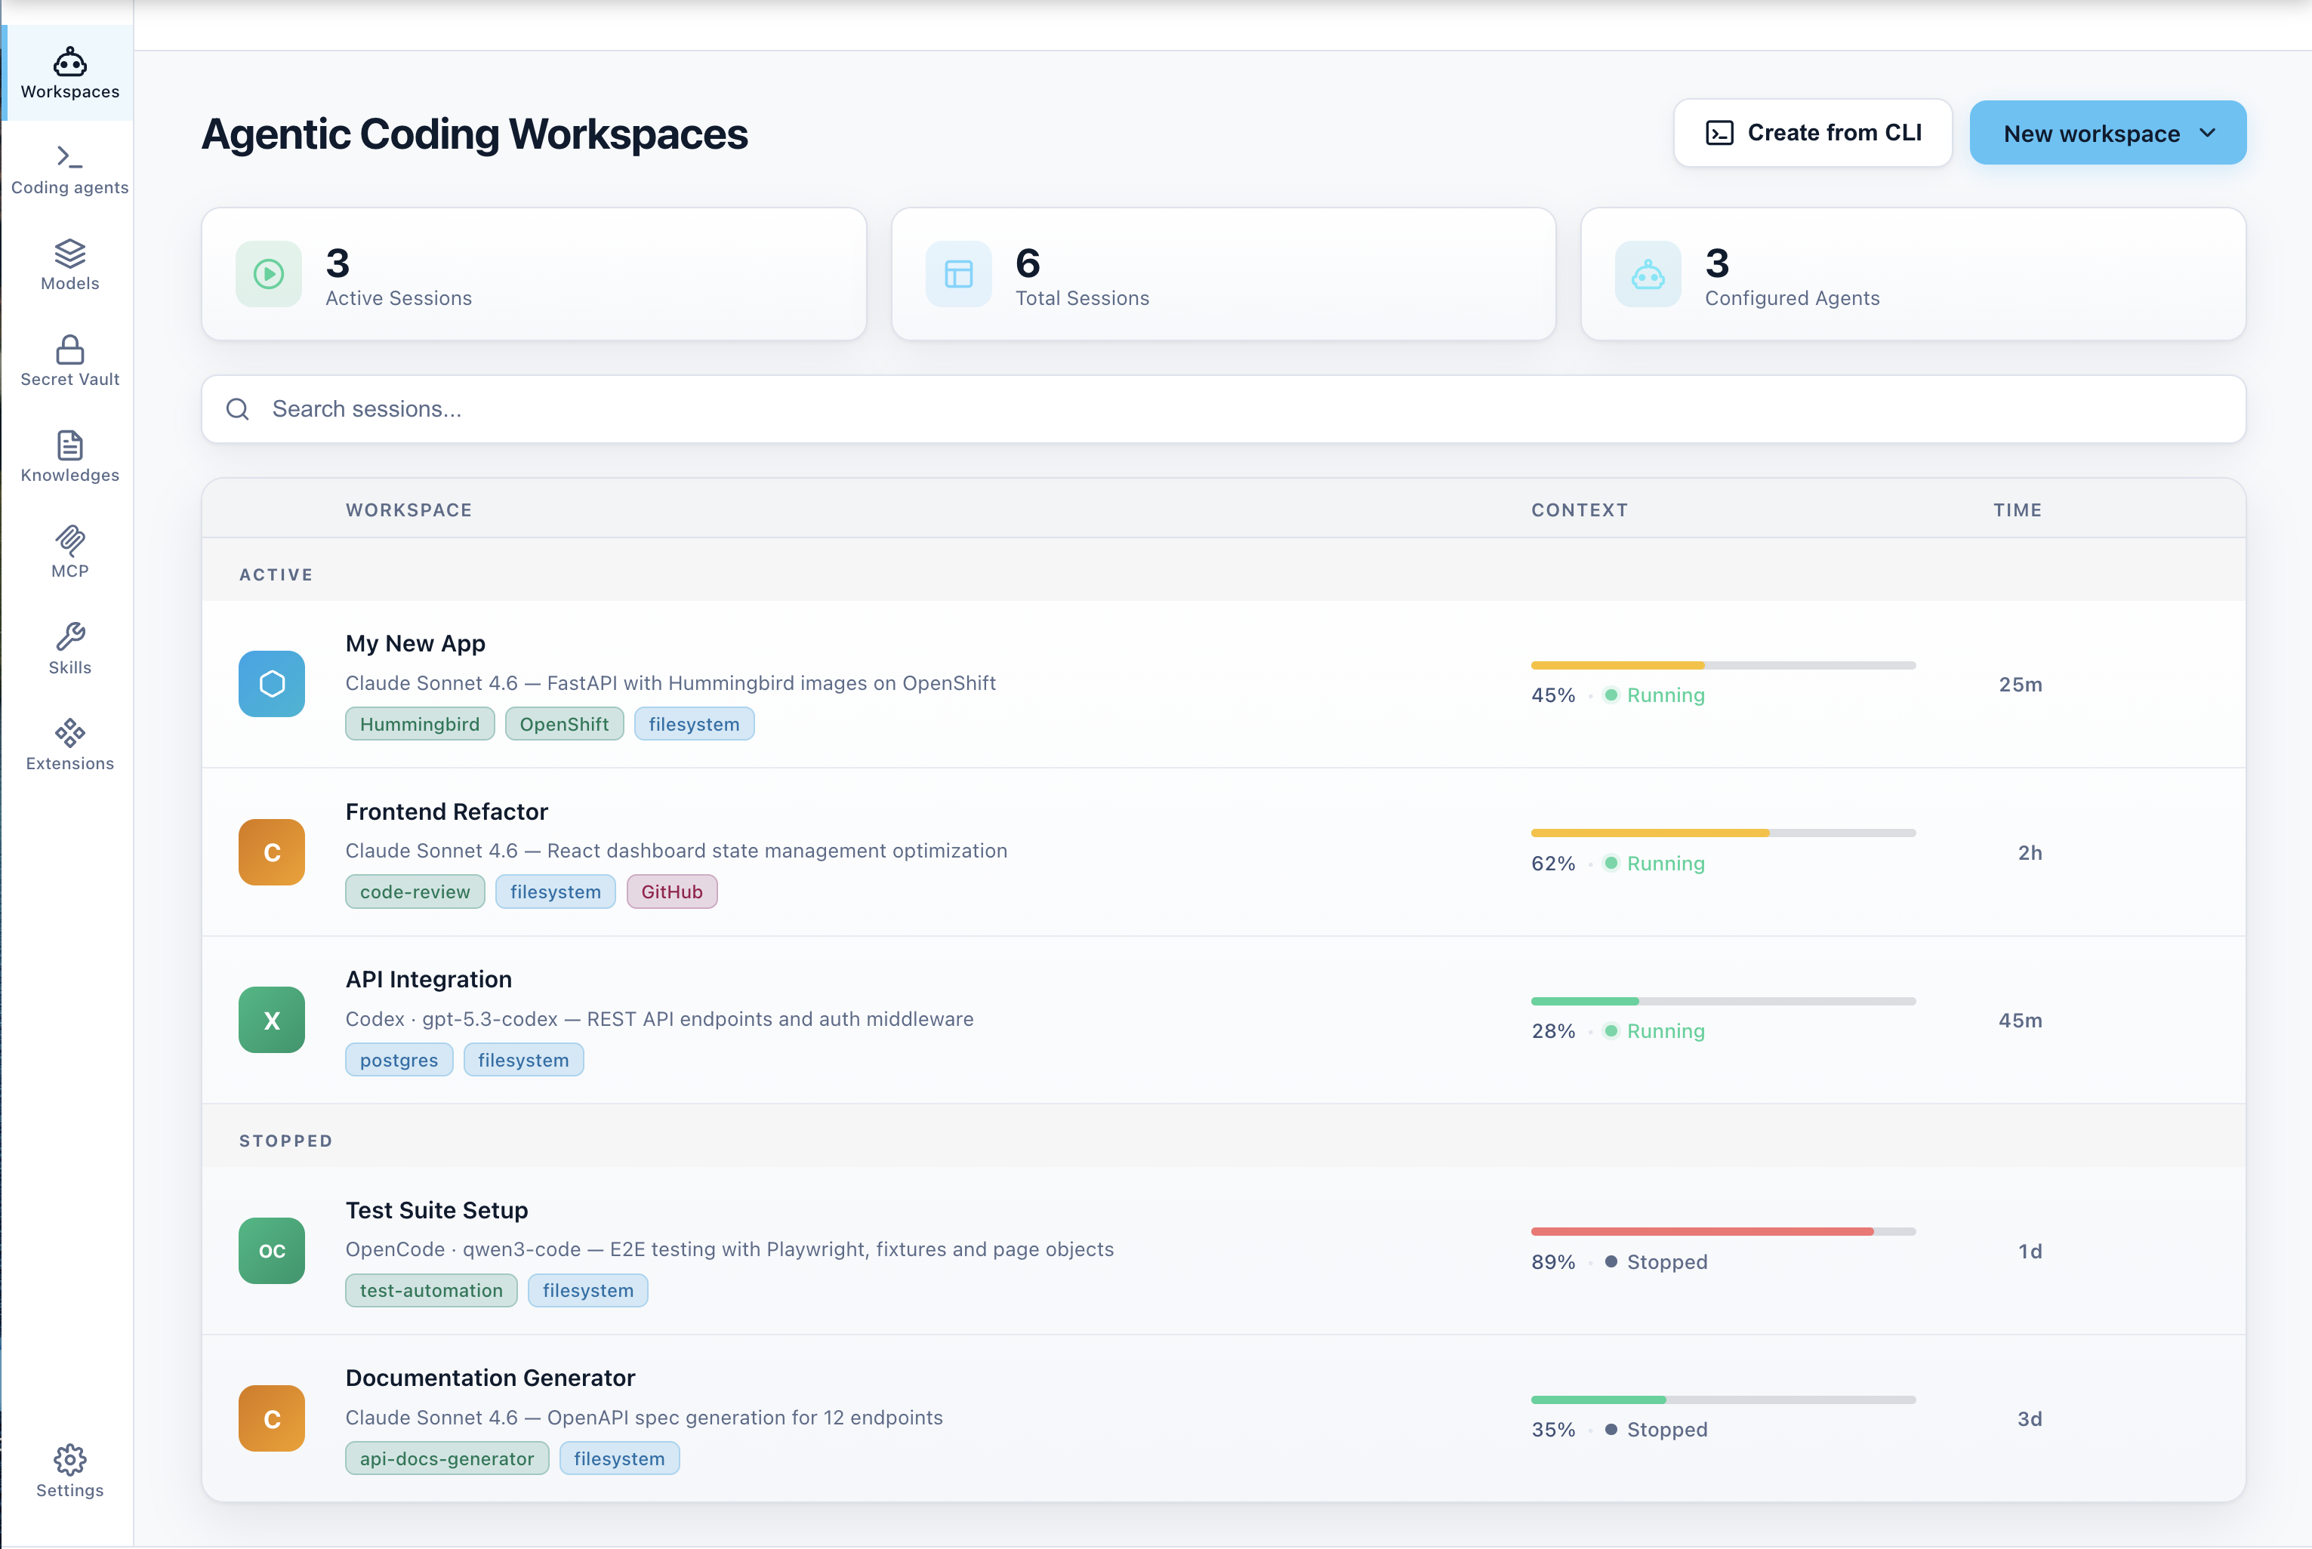This screenshot has height=1549, width=2312.
Task: Open the Extensions icon in sidebar
Action: (x=69, y=733)
